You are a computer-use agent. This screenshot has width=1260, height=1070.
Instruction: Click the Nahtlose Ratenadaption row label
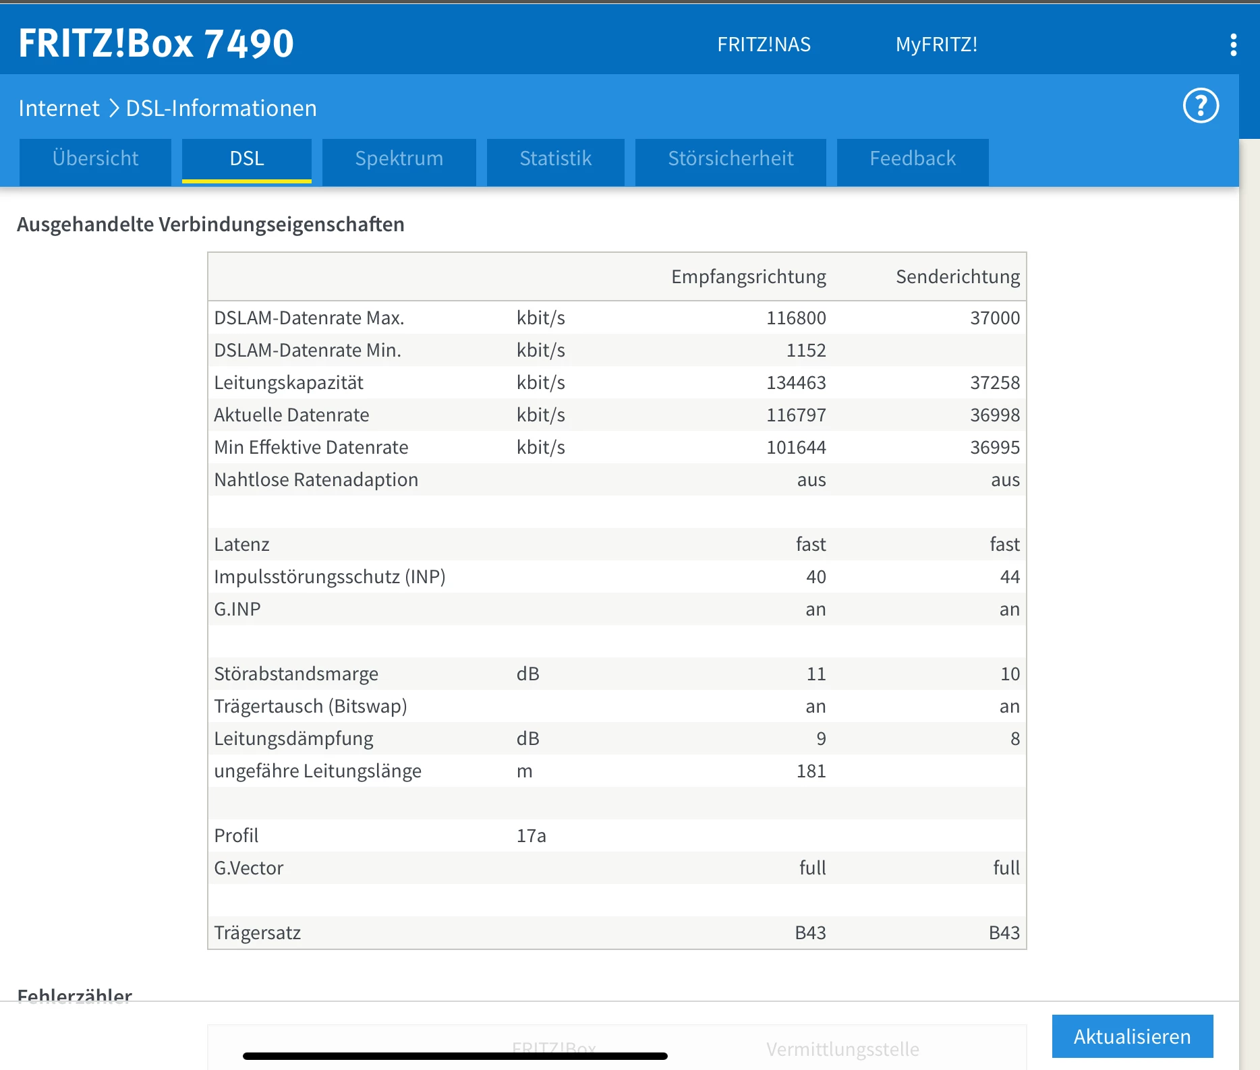316,479
